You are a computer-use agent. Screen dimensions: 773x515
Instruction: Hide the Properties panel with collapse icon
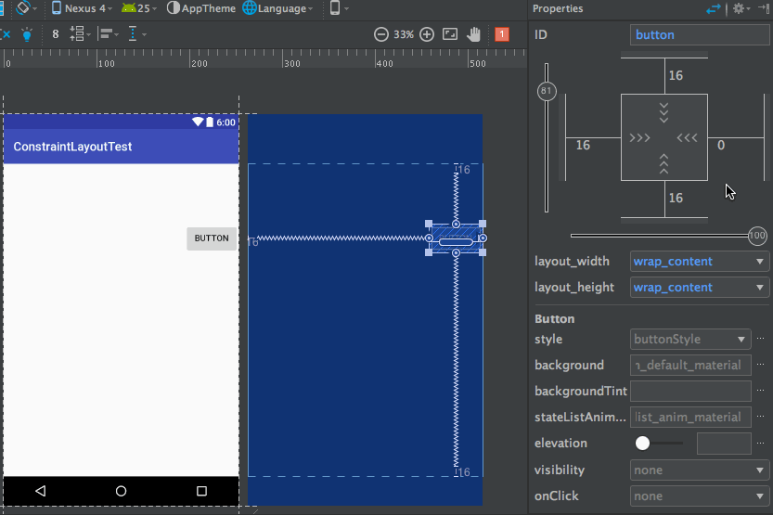pos(763,8)
